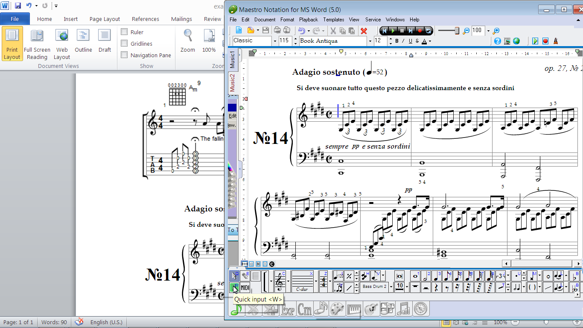Viewport: 583px width, 328px height.
Task: Enable the Gridlines option
Action: coord(123,43)
